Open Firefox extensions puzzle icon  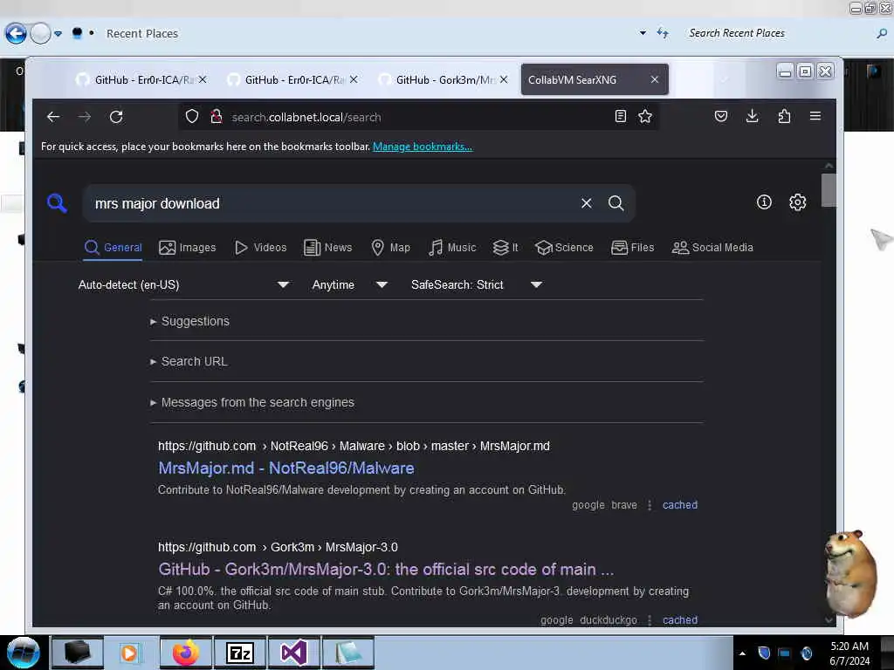pos(784,116)
